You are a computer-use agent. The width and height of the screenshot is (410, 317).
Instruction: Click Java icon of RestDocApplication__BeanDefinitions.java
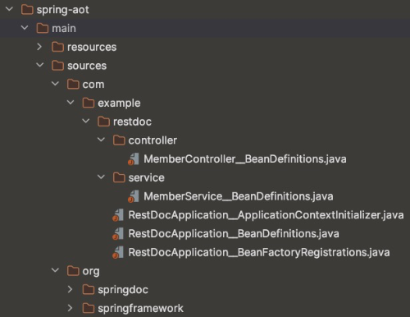tap(118, 234)
